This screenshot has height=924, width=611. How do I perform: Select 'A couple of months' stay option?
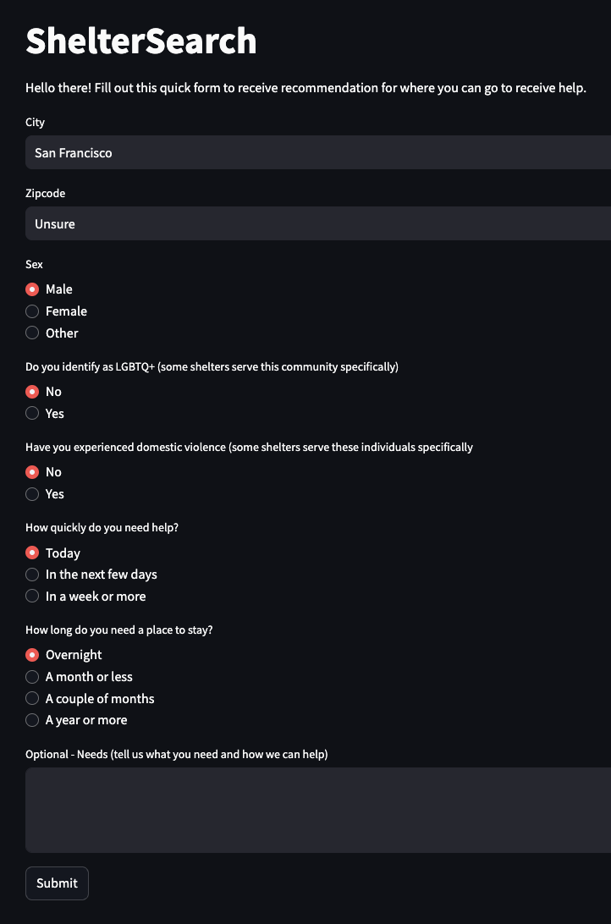pyautogui.click(x=33, y=699)
